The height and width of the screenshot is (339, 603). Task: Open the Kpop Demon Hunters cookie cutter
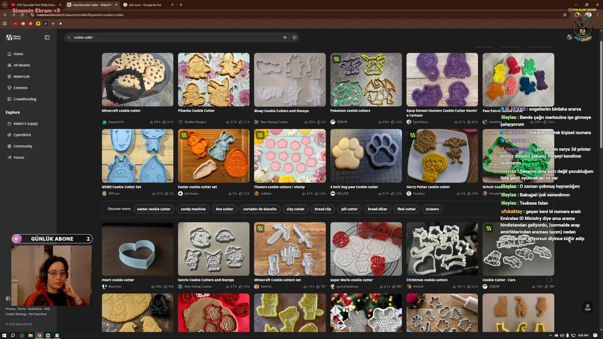tap(442, 80)
